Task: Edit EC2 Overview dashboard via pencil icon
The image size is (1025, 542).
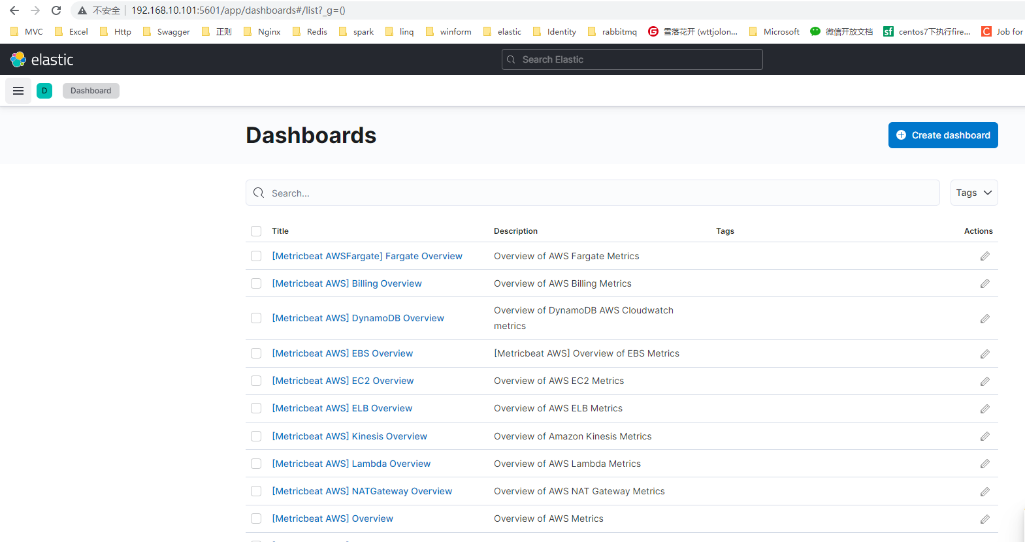Action: click(x=984, y=381)
